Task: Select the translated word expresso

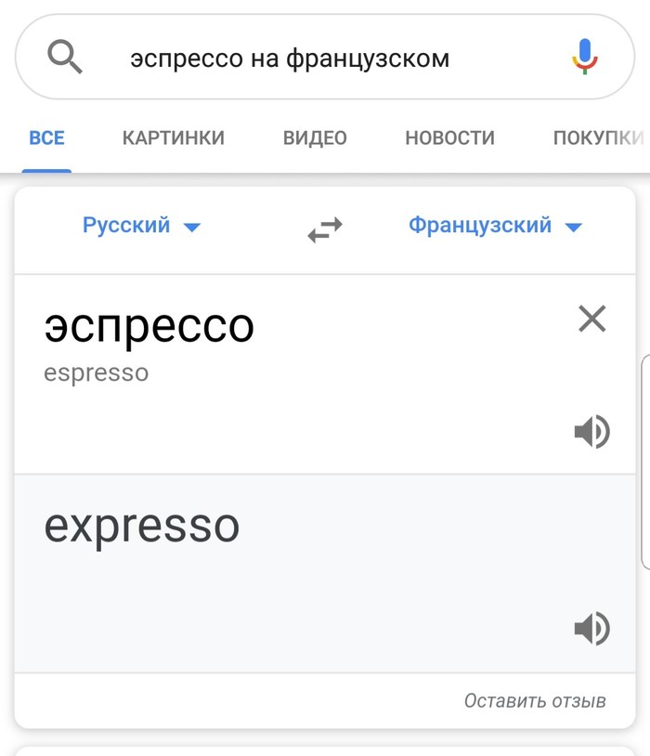Action: 141,527
